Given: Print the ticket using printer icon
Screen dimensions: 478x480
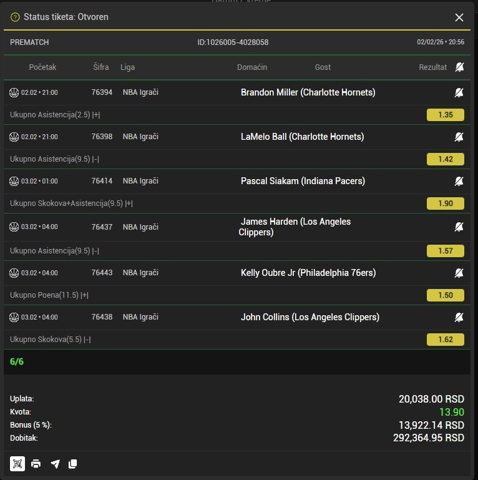Looking at the screenshot, I should [x=36, y=464].
